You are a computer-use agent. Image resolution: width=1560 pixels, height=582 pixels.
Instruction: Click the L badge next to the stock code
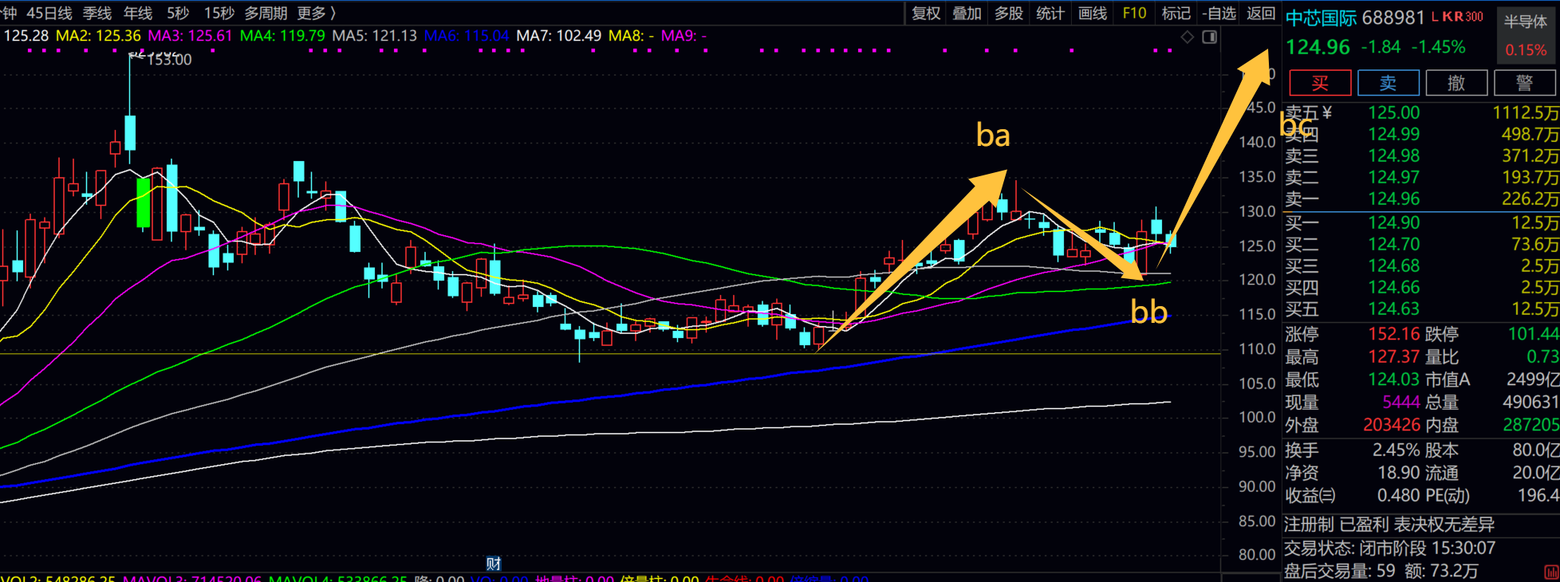pyautogui.click(x=1436, y=17)
